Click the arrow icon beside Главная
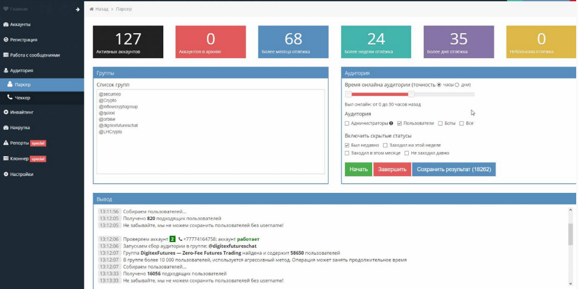Image resolution: width=578 pixels, height=289 pixels. point(78,9)
